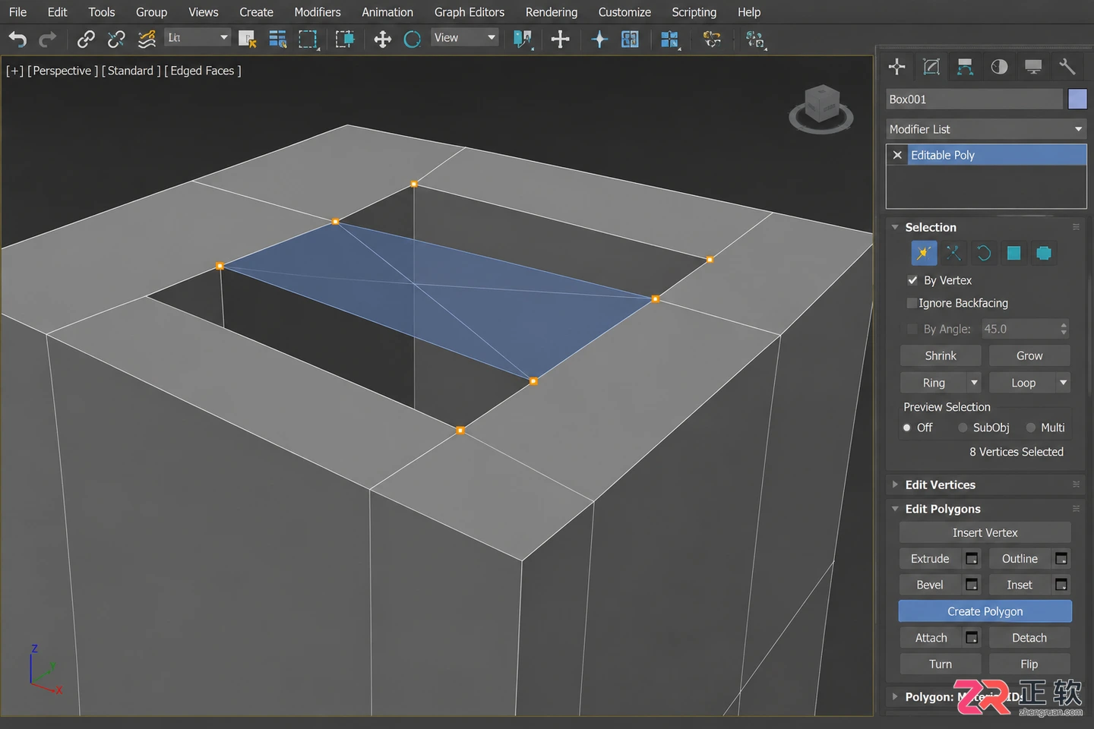Enable Ignore Backfacing checkbox
This screenshot has height=729, width=1094.
coord(912,303)
